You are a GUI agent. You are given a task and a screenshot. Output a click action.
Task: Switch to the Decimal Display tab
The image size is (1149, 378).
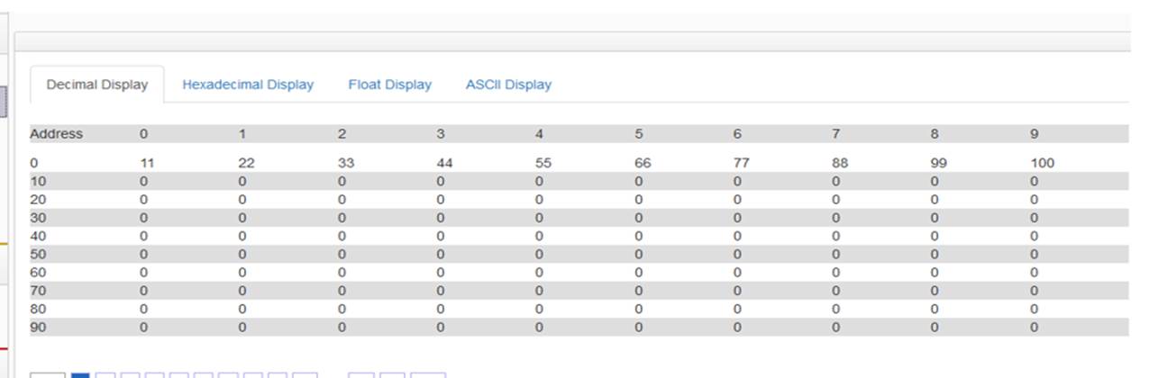[97, 85]
